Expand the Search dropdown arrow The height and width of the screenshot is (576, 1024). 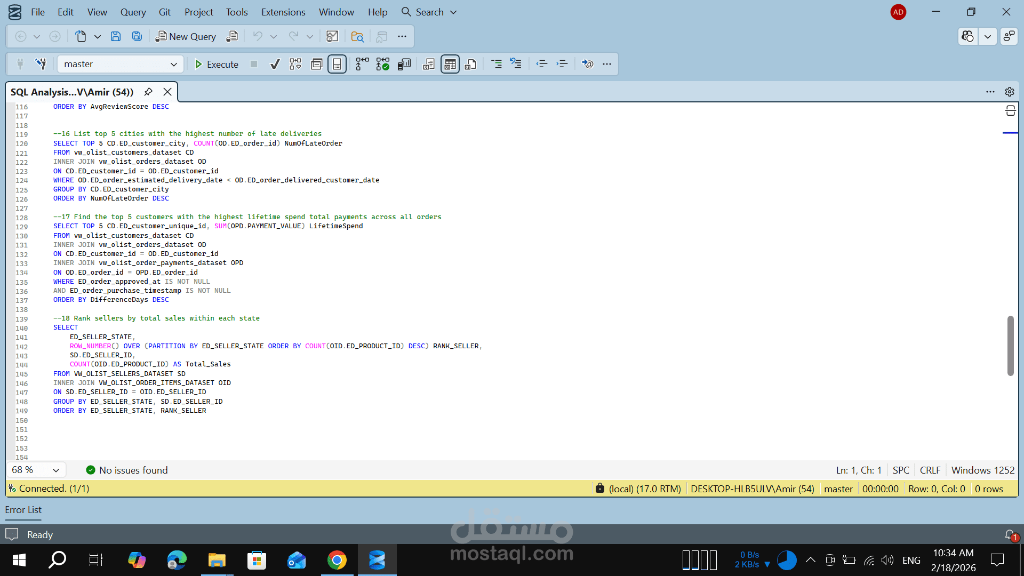click(x=453, y=12)
